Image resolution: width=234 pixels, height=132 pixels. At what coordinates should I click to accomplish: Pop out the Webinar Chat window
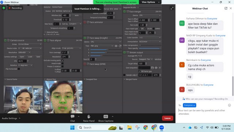tap(226, 8)
